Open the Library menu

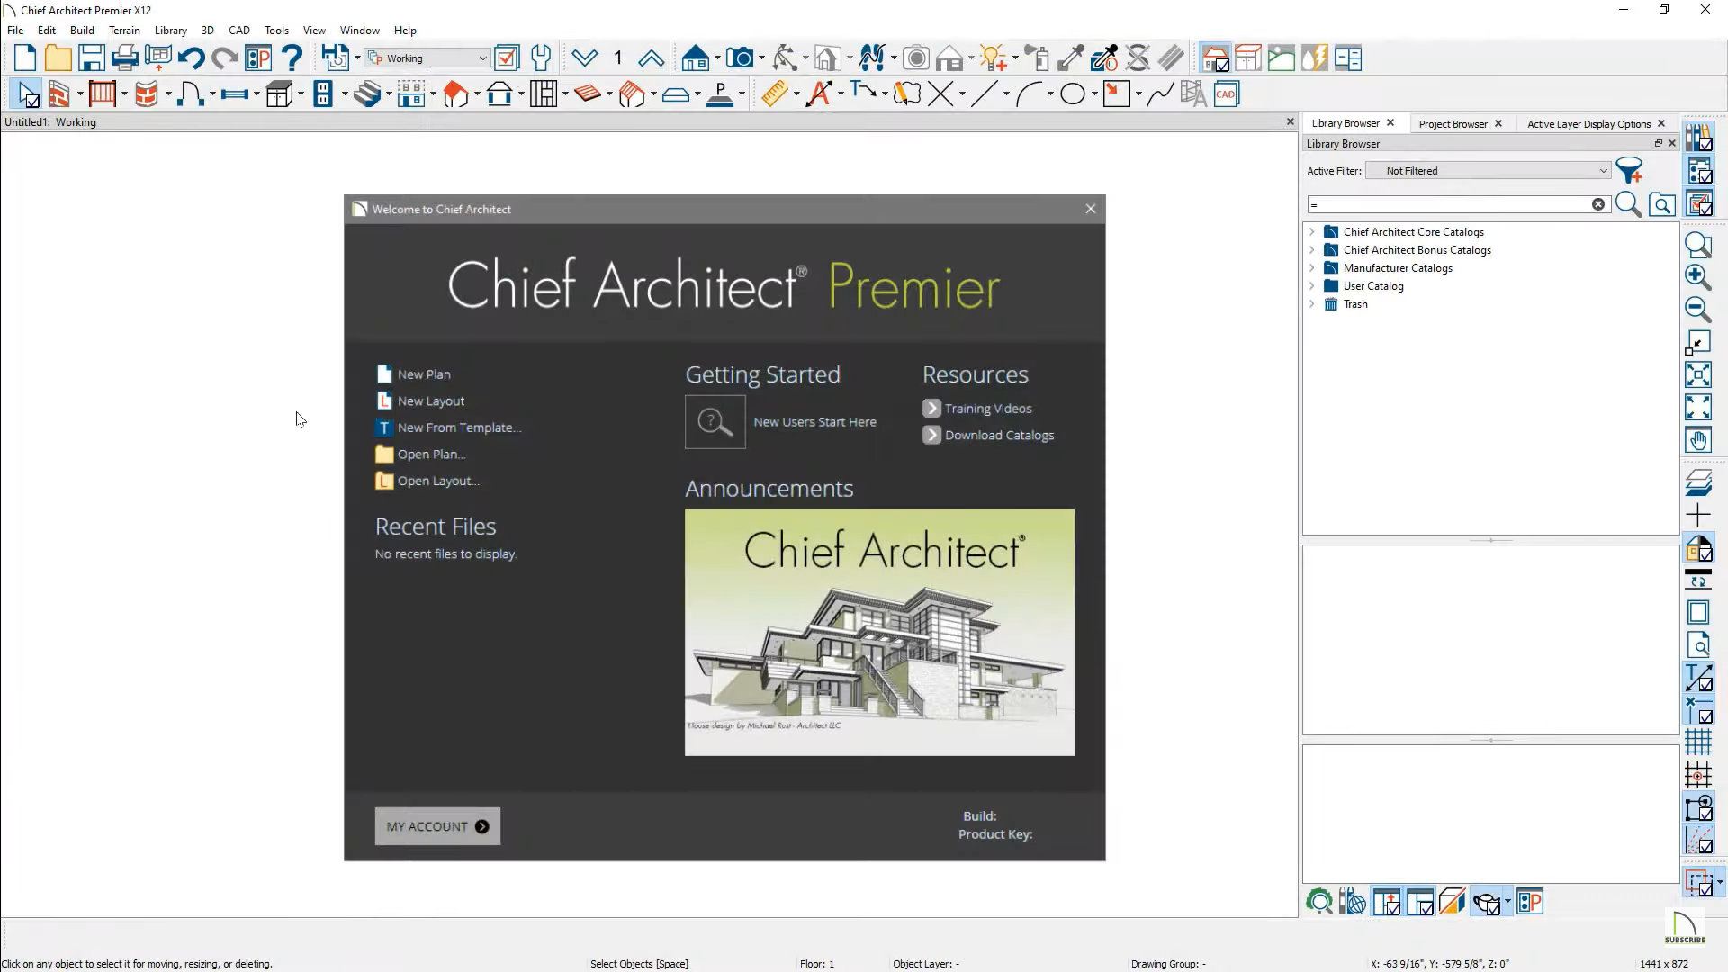tap(170, 31)
